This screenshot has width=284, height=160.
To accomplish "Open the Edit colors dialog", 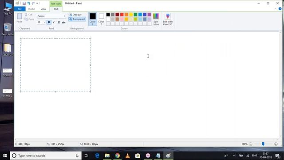I will click(x=156, y=19).
